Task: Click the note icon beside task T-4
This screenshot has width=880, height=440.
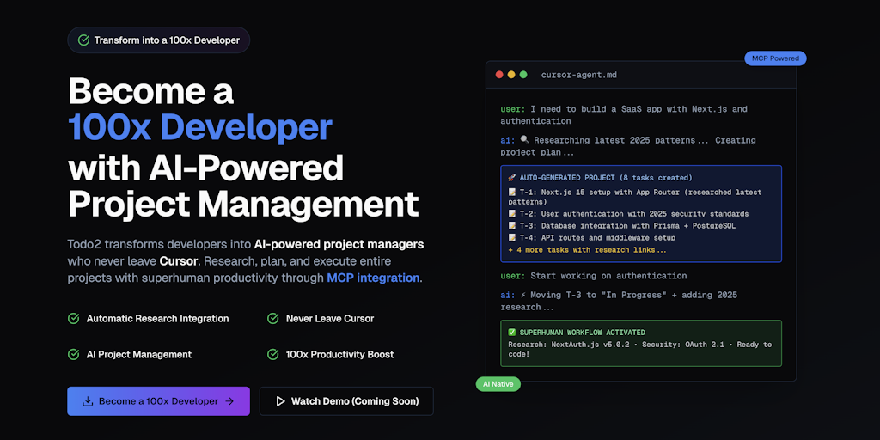Action: coord(512,238)
